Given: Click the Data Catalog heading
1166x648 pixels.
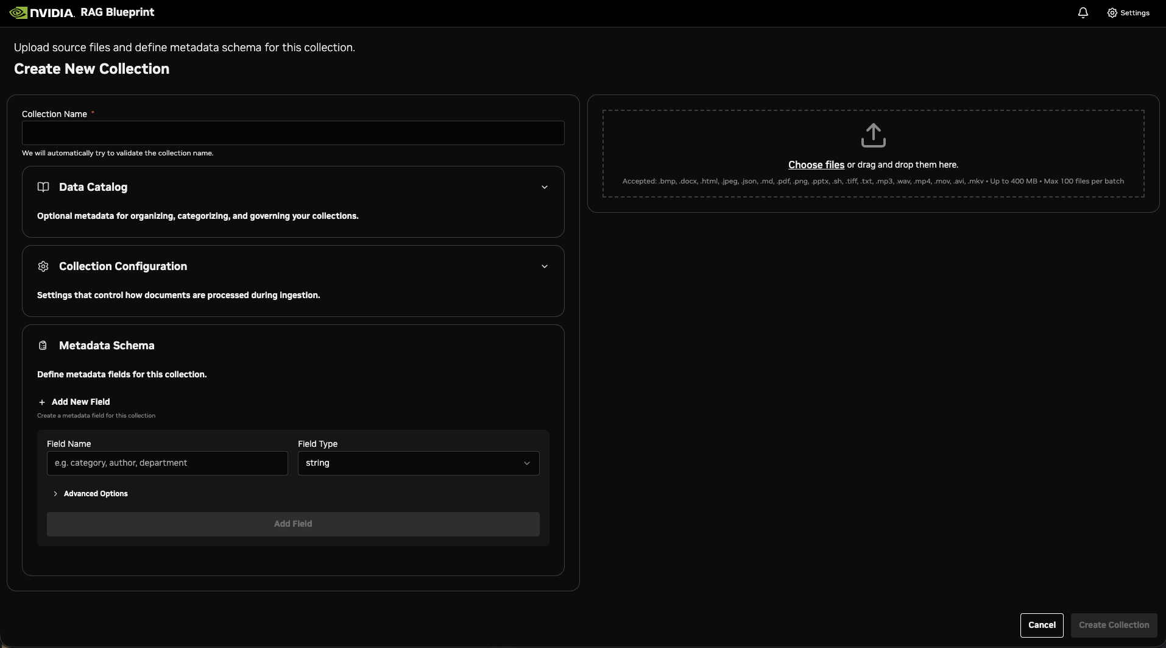Looking at the screenshot, I should [x=93, y=187].
